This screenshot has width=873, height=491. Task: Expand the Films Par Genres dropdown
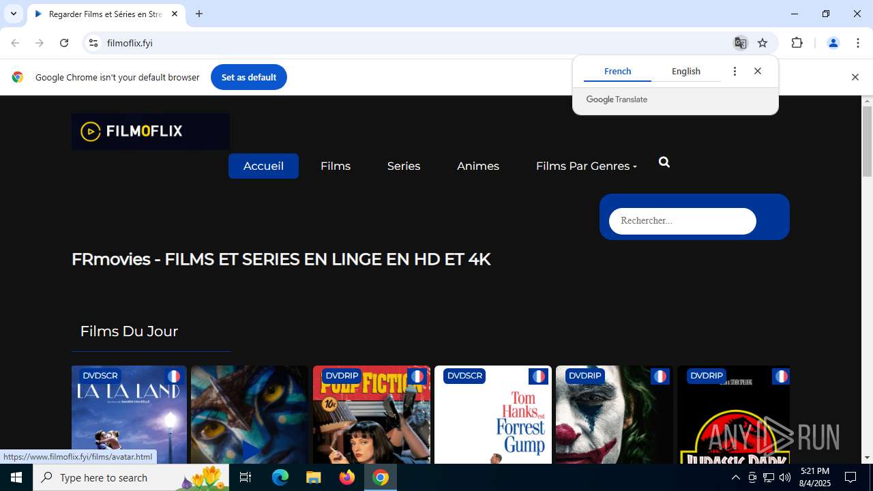click(x=587, y=166)
